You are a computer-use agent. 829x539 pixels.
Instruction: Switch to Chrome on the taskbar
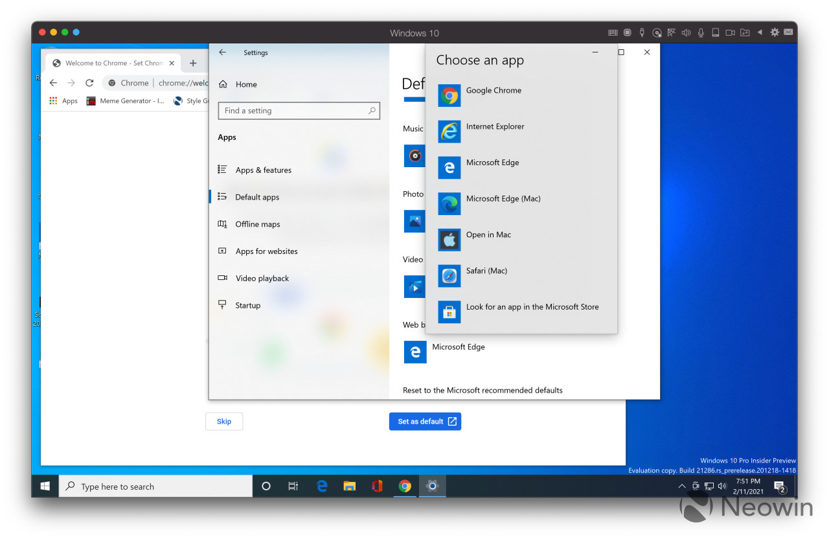[405, 486]
